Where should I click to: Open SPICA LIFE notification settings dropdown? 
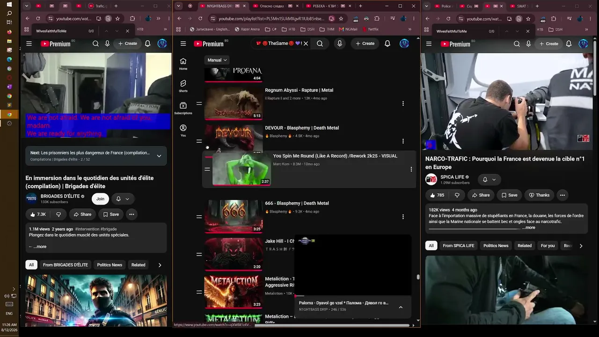tap(489, 180)
